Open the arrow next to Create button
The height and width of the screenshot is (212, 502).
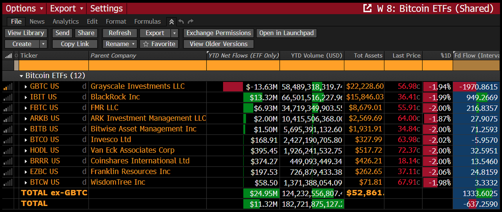pyautogui.click(x=43, y=44)
